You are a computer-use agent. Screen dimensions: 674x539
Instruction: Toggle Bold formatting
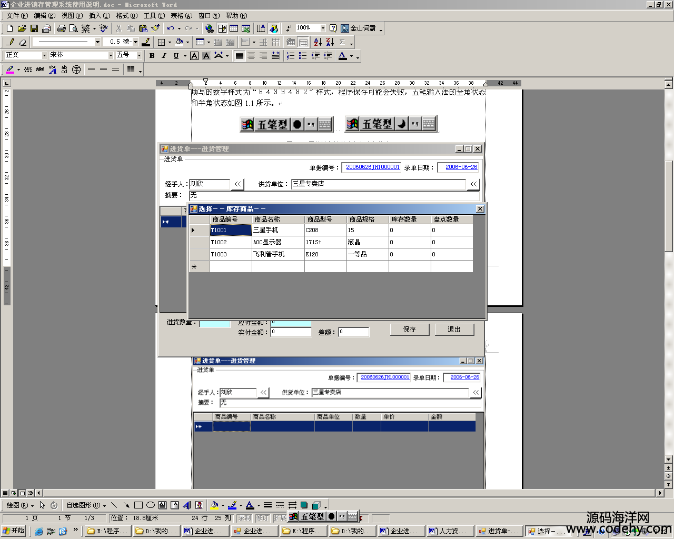(152, 56)
